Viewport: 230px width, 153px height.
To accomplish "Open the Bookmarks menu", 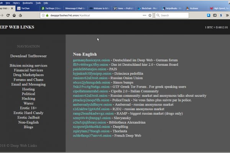I will tap(28, 3).
